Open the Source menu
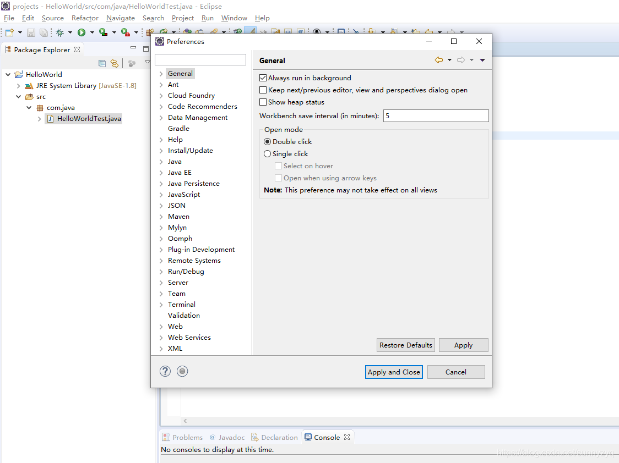This screenshot has width=619, height=463. tap(52, 18)
